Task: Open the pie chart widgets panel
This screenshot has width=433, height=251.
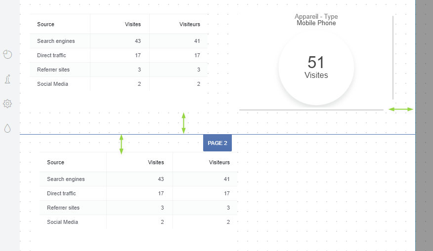Action: [7, 54]
